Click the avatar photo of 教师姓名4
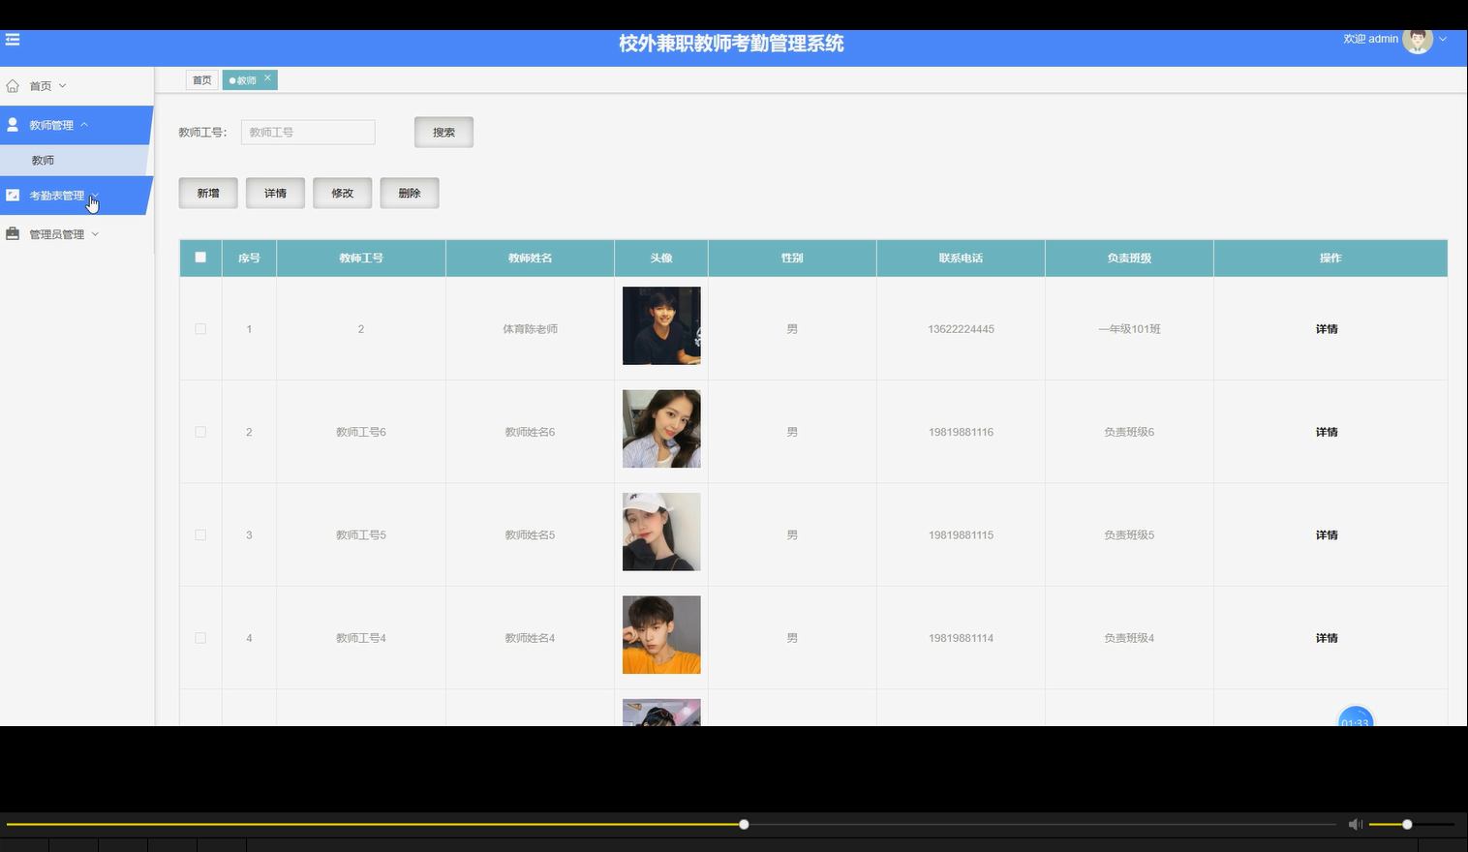This screenshot has width=1468, height=852. pyautogui.click(x=661, y=635)
